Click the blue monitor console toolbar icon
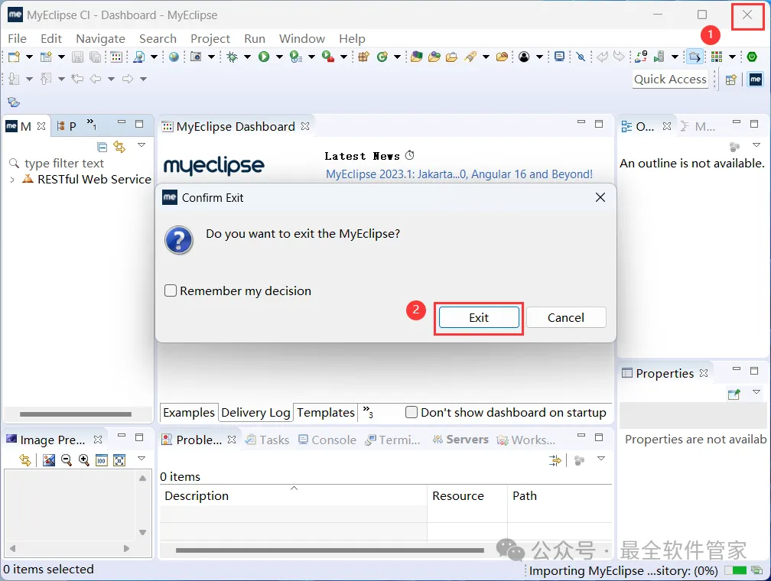 [560, 57]
